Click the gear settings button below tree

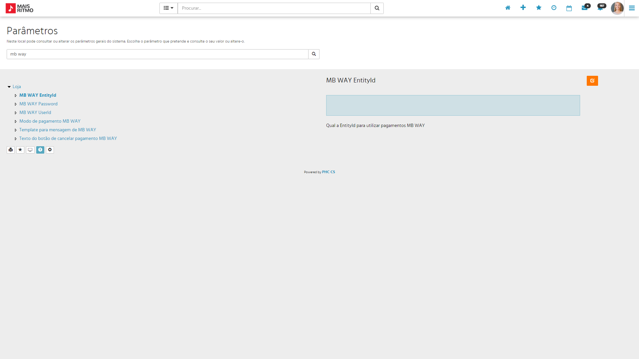[50, 150]
